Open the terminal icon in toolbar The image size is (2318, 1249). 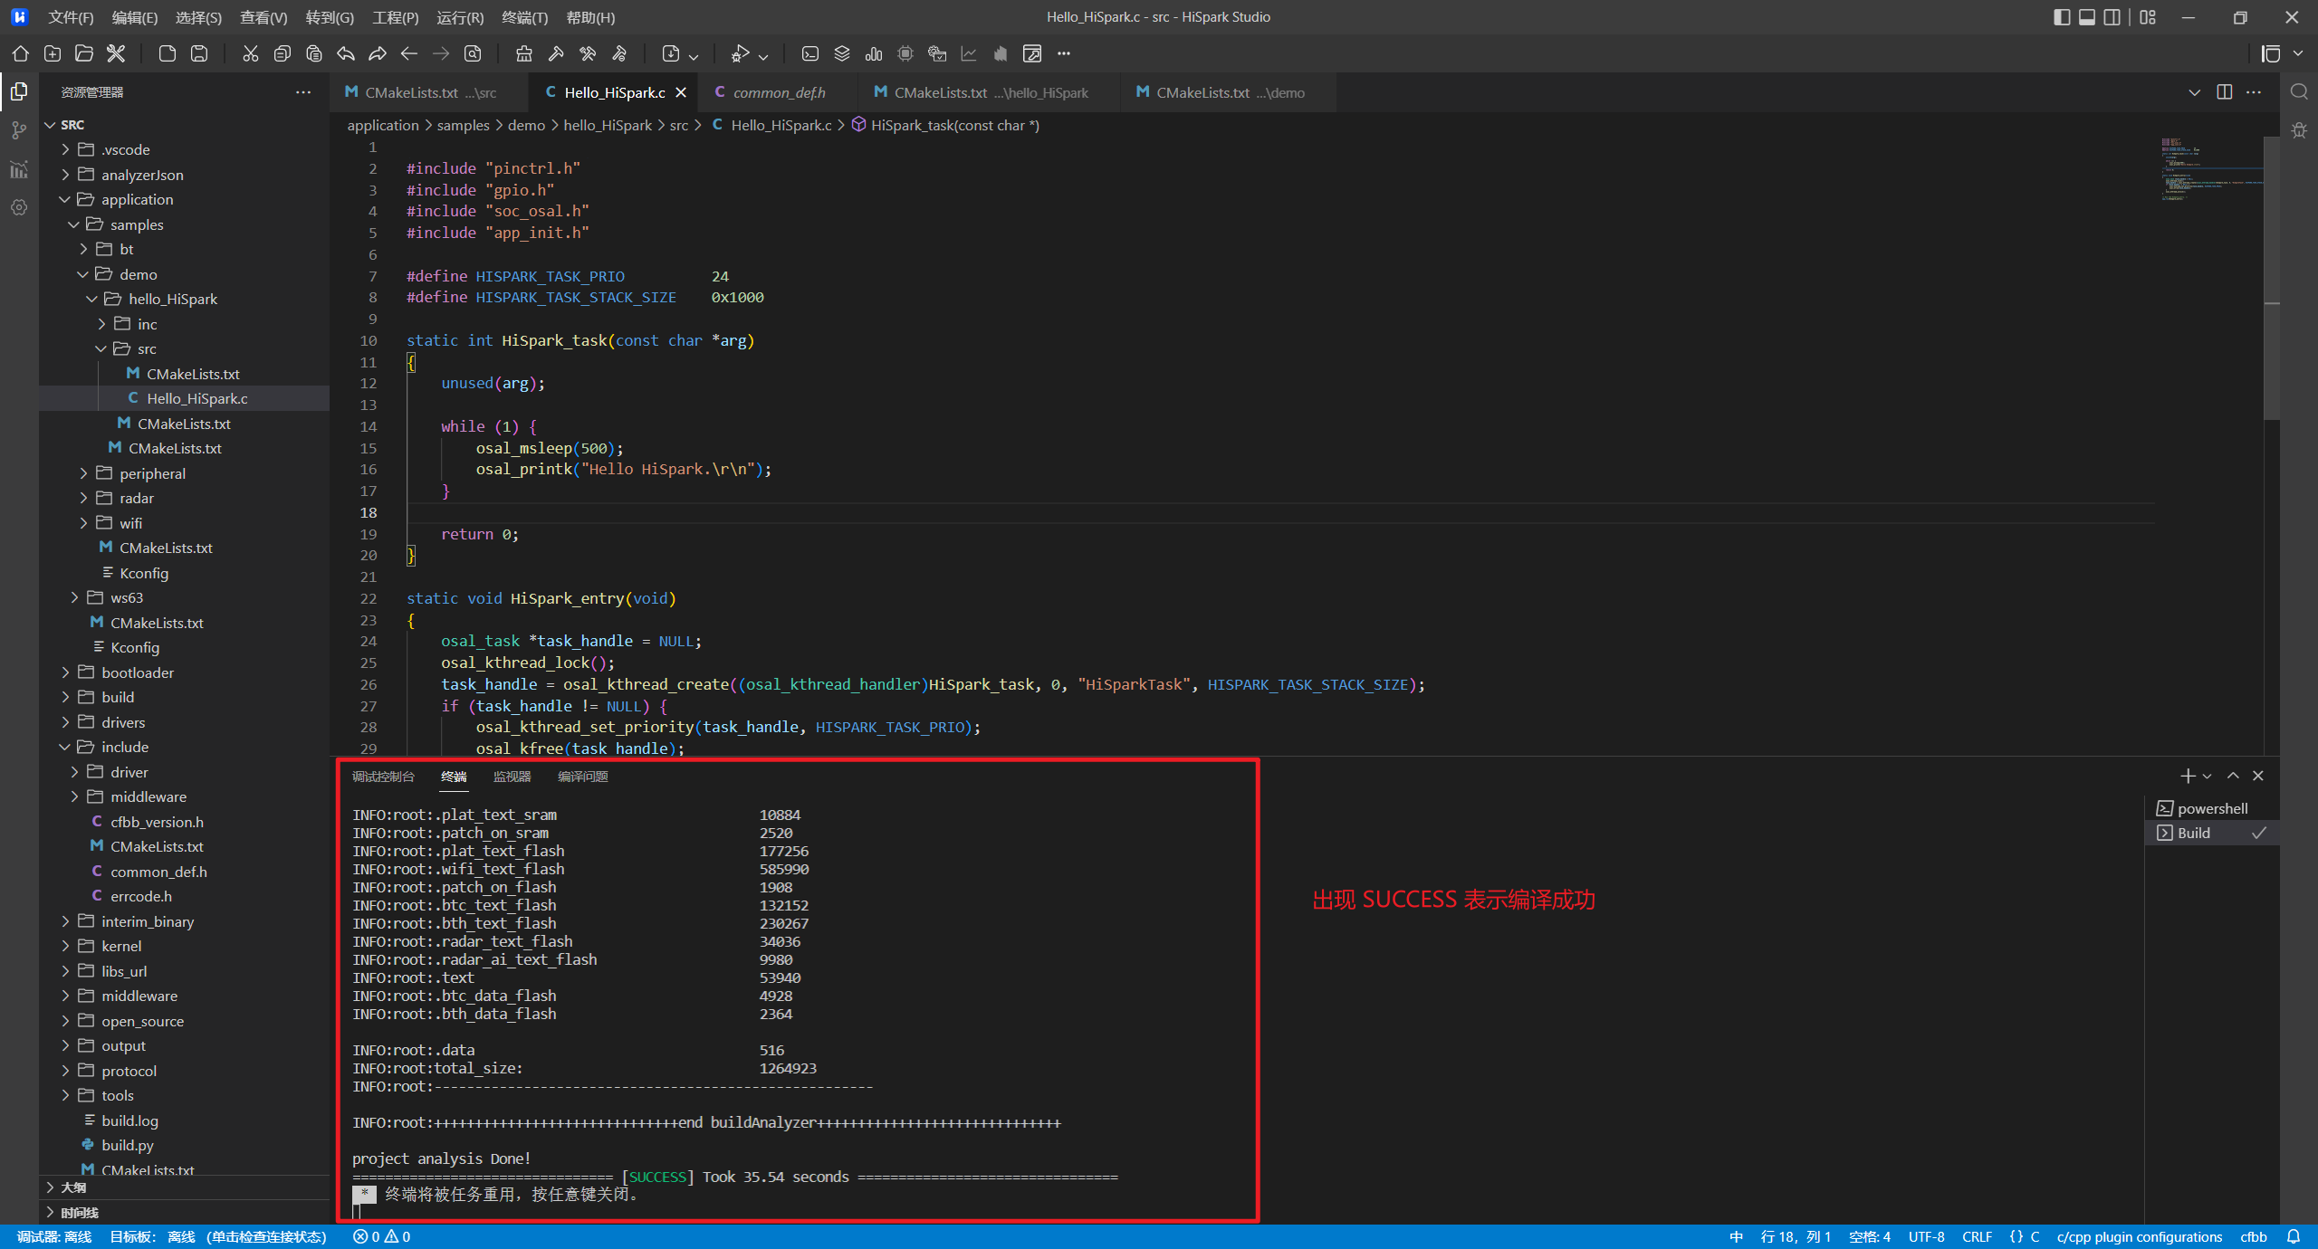(809, 53)
